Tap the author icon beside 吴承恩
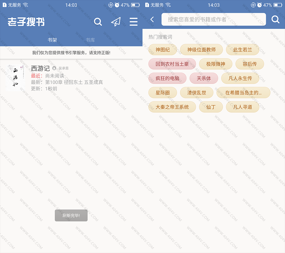This screenshot has height=253, width=285. pyautogui.click(x=54, y=68)
